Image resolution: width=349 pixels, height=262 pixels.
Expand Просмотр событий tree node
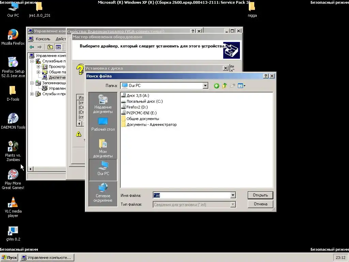(38, 67)
